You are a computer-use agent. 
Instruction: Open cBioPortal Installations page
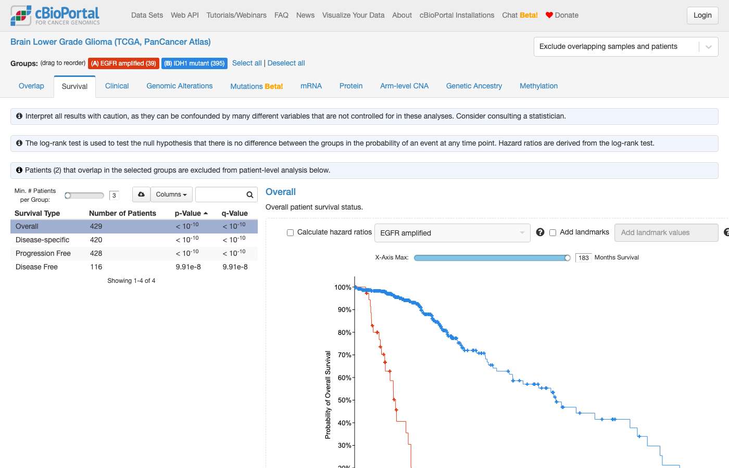457,15
